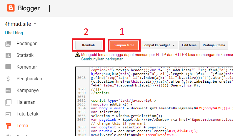The height and width of the screenshot is (136, 233).
Task: Click line number 3037 in gutter
Action: [x=81, y=120]
